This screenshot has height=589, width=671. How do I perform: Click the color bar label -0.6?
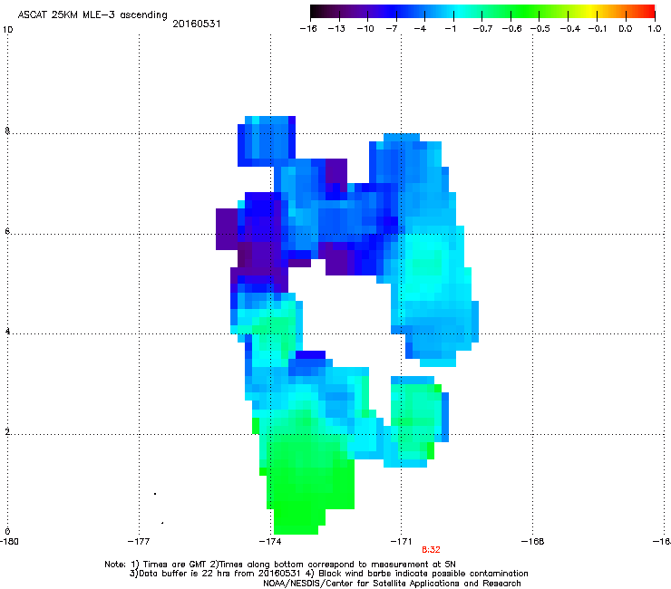511,29
